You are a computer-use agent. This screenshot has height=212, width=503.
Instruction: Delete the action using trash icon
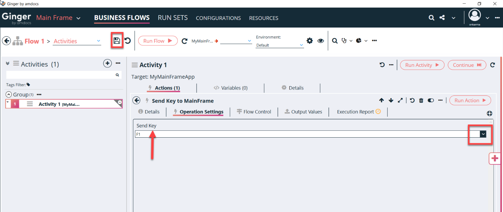421,101
